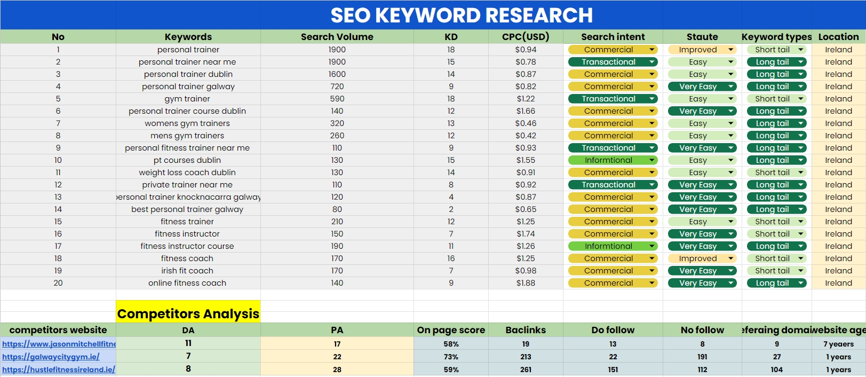
Task: Open Long tail dropdown for personal trainer dublin
Action: click(x=800, y=74)
